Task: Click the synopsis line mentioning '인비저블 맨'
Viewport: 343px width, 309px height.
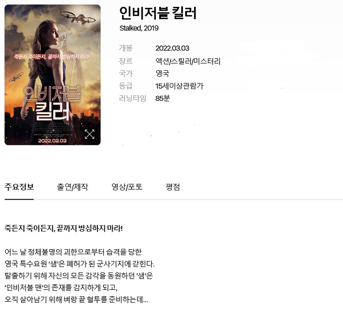Action: tap(61, 287)
